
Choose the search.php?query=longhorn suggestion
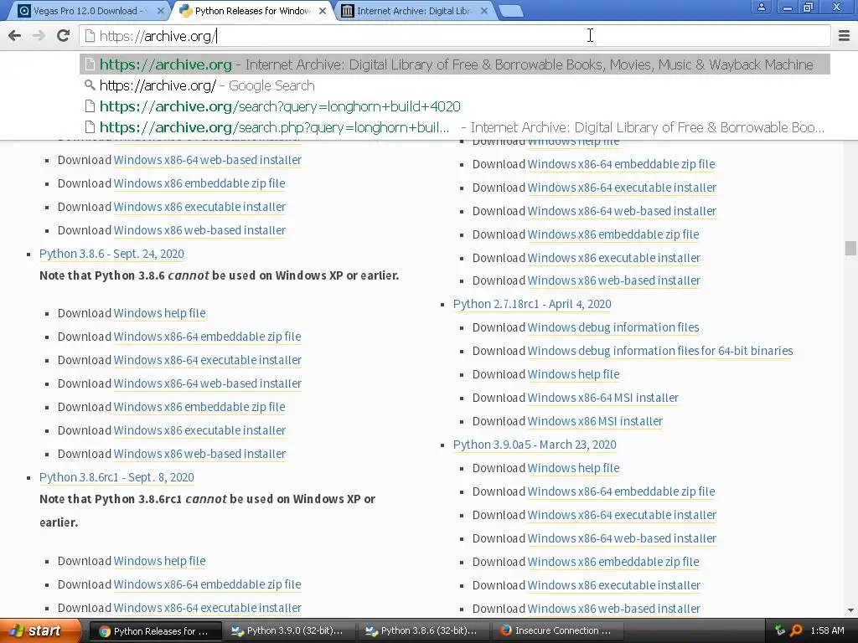pos(455,127)
